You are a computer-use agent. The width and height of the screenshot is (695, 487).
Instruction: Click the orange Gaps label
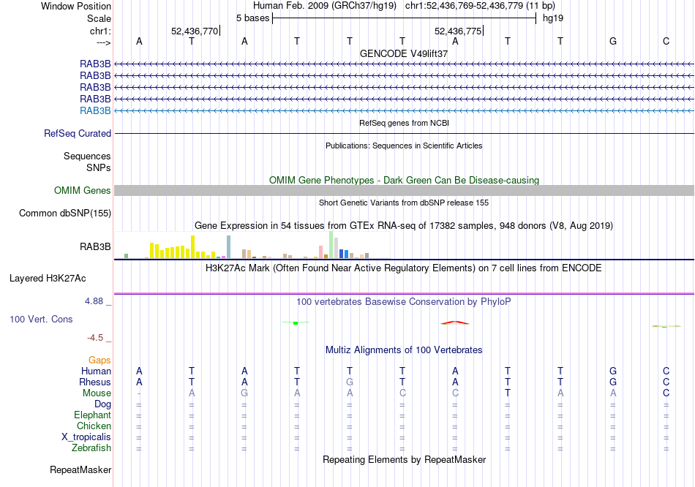[99, 360]
